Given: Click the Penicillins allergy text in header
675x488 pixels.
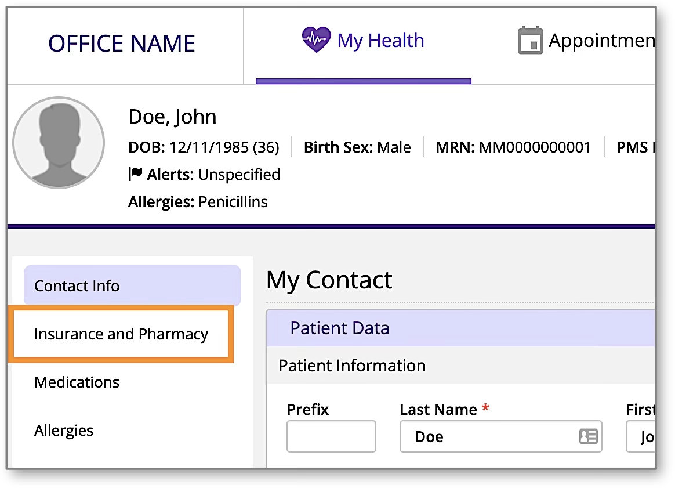Looking at the screenshot, I should (x=233, y=202).
